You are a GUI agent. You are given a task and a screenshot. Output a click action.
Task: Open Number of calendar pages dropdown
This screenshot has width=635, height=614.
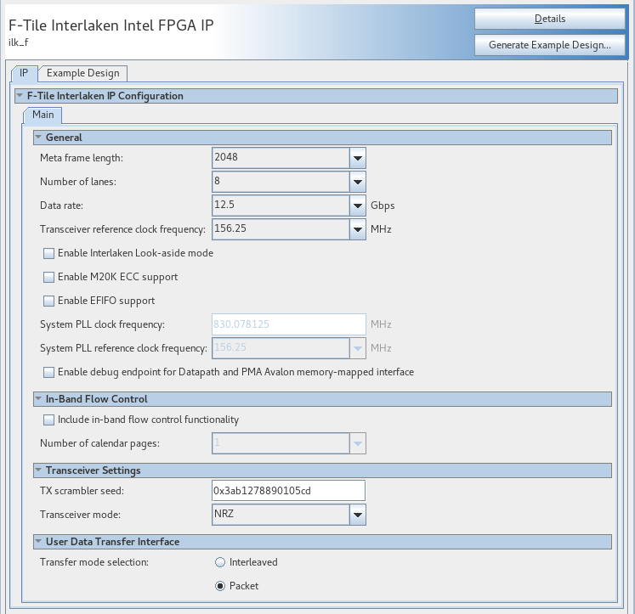click(358, 443)
